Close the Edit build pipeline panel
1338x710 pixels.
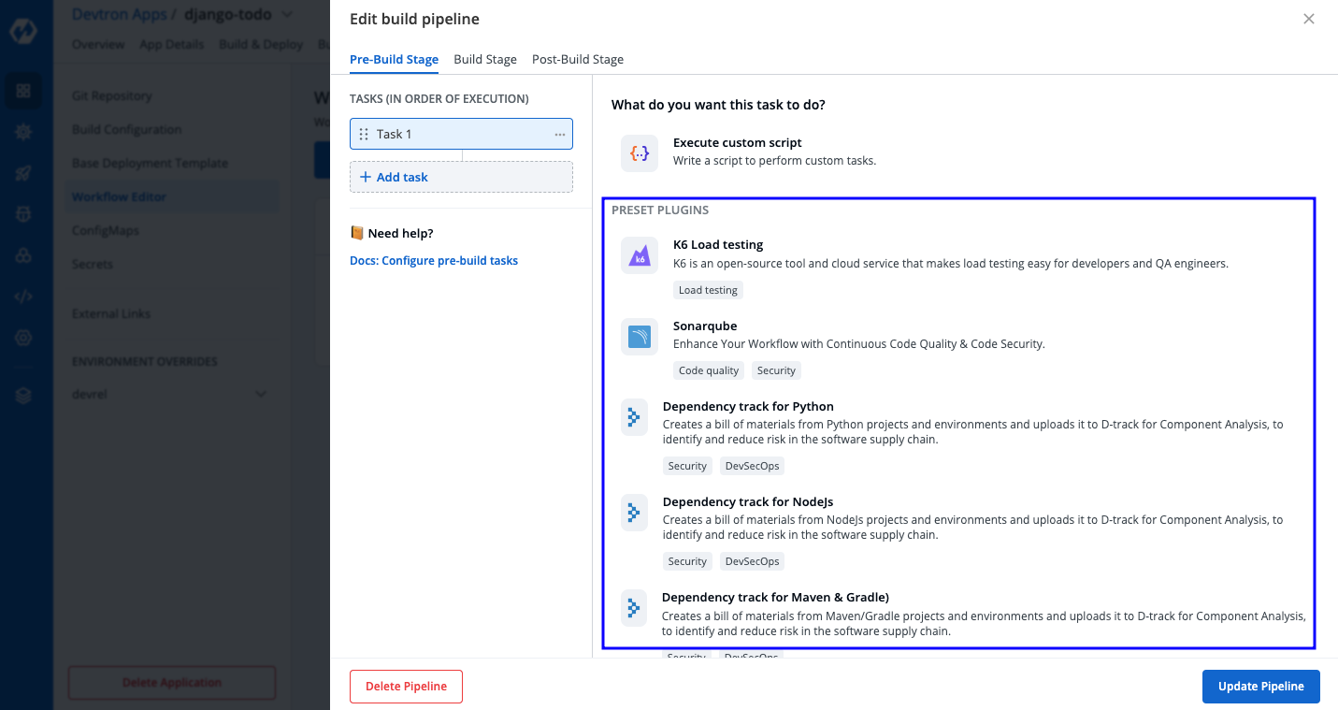1309,19
